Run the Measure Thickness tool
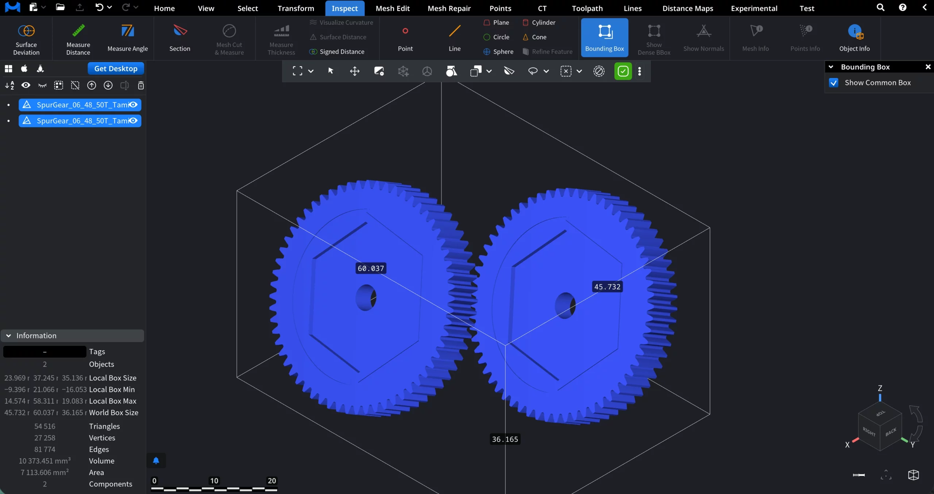 click(280, 39)
